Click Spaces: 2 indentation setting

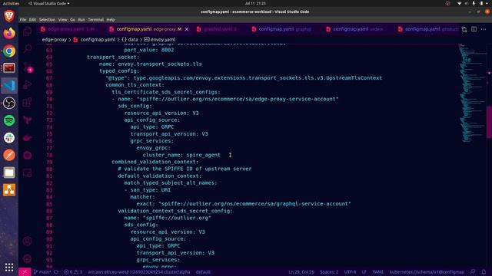click(x=329, y=272)
